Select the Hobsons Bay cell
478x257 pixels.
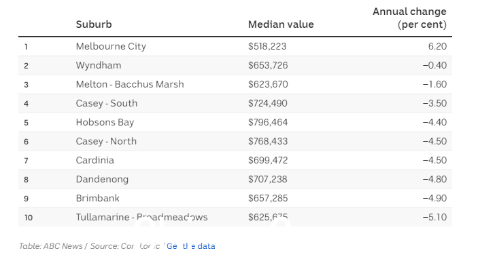(105, 122)
